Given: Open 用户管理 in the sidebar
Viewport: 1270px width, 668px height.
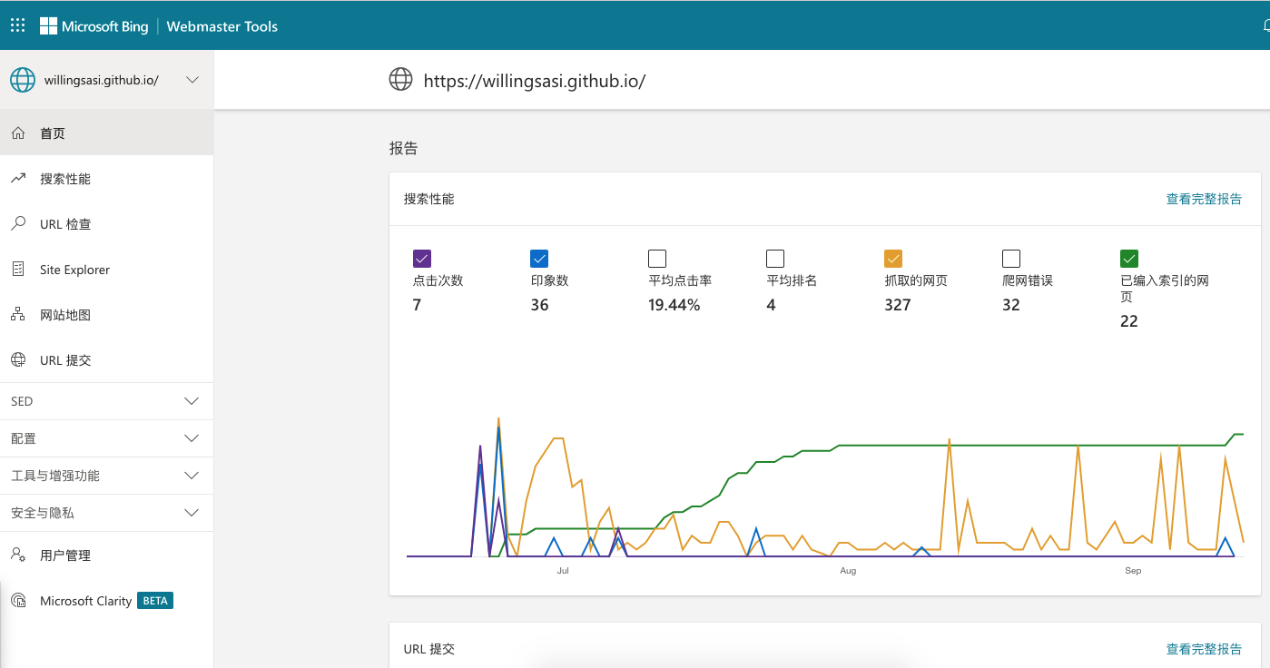Looking at the screenshot, I should pyautogui.click(x=65, y=555).
